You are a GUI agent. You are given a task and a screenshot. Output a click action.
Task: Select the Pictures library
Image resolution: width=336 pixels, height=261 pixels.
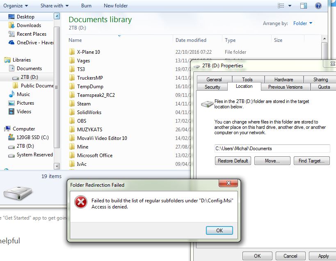pyautogui.click(x=25, y=103)
